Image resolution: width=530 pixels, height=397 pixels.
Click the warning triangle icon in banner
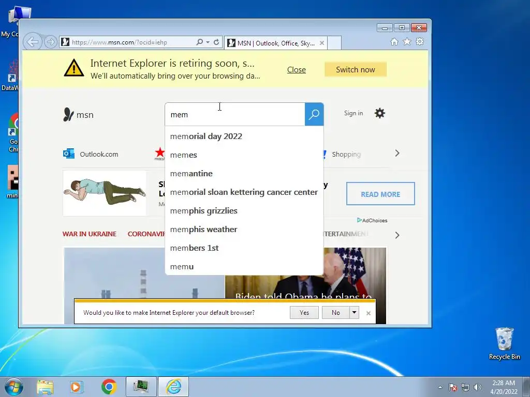[x=74, y=68]
